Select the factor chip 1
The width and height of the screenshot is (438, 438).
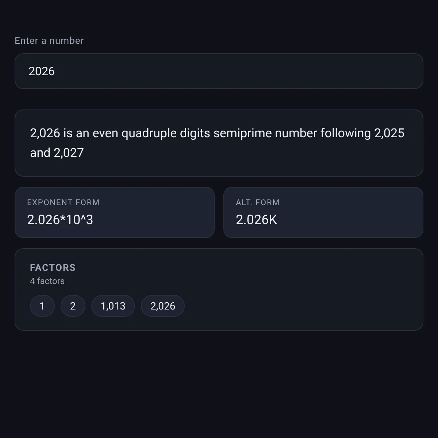tap(42, 306)
